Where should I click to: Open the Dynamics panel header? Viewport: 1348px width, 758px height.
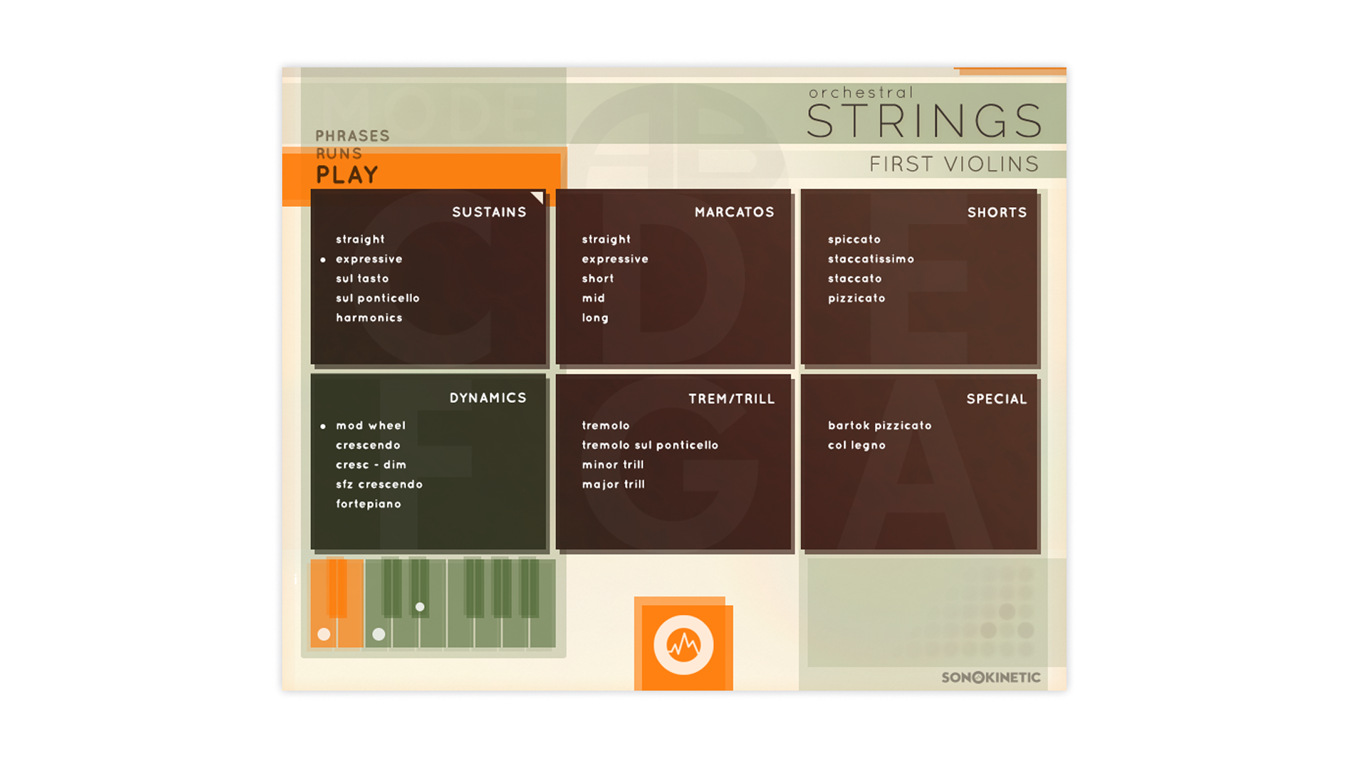click(x=487, y=398)
